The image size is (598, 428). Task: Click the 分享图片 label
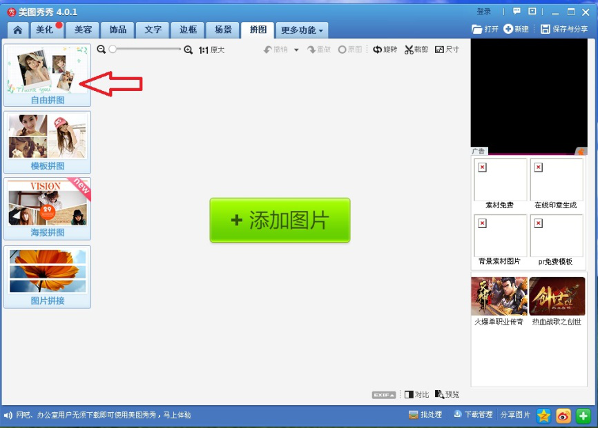515,415
